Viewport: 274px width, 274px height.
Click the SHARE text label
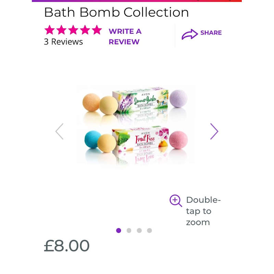211,33
